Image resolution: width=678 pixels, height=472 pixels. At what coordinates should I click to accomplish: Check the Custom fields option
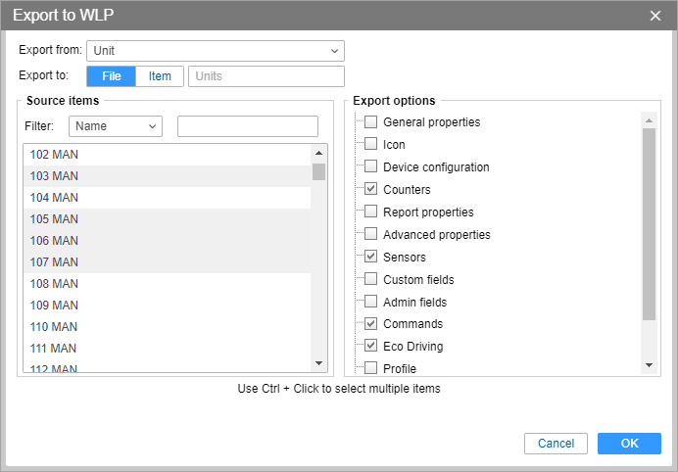[370, 279]
